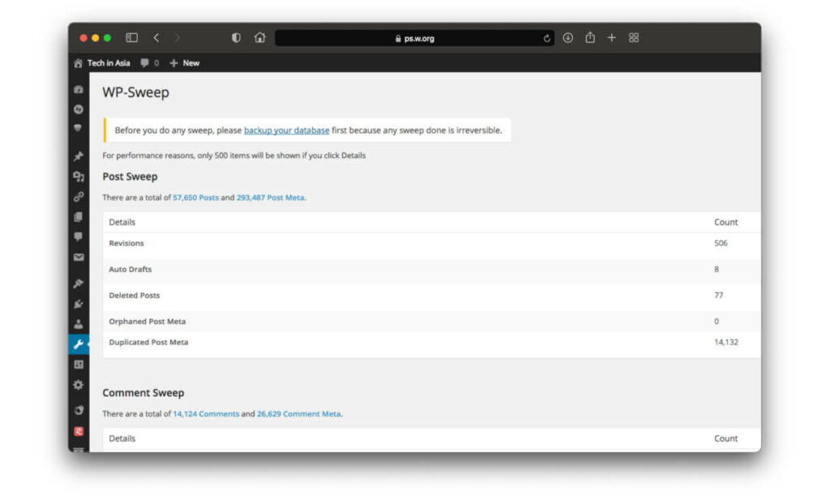Screen dimensions: 830x496
Task: Open the 57,650 Posts link
Action: 195,198
